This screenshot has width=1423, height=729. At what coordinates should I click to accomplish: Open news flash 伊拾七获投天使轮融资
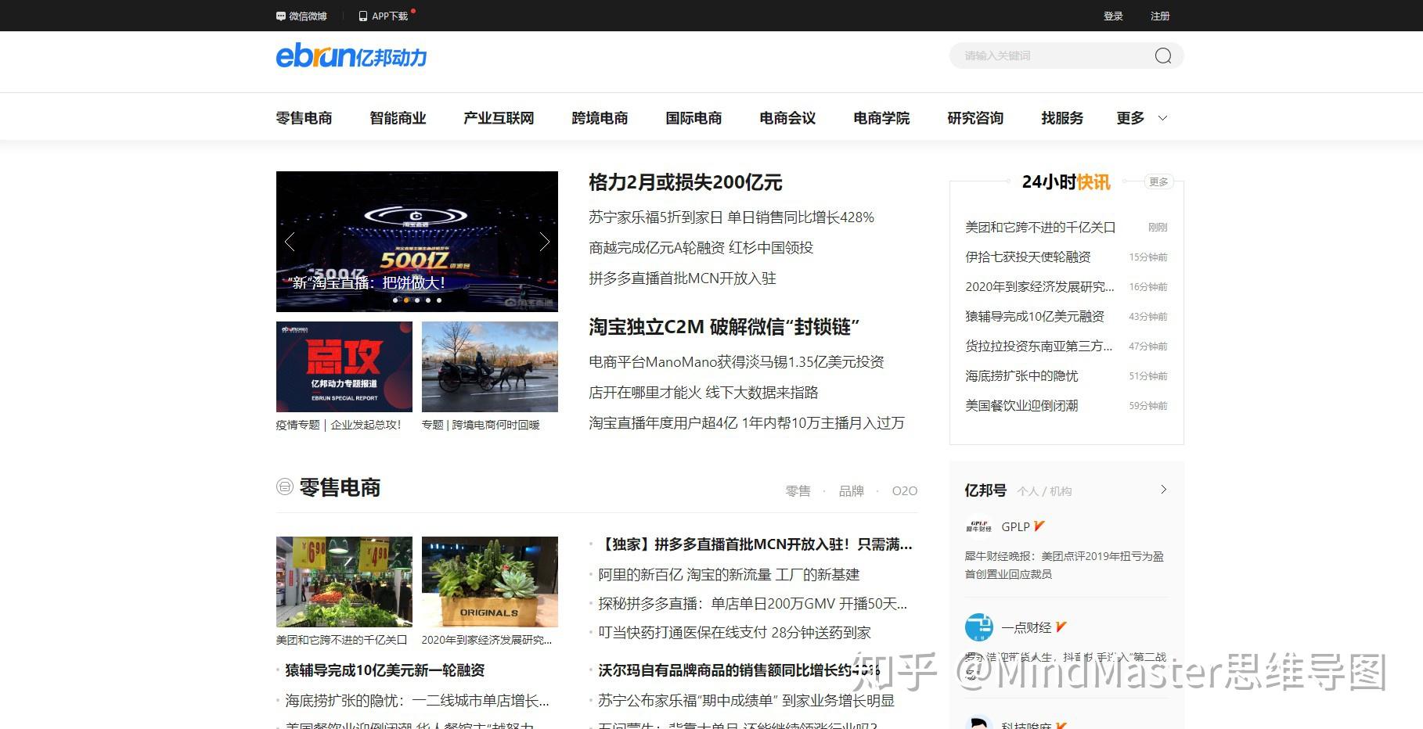click(x=1028, y=257)
